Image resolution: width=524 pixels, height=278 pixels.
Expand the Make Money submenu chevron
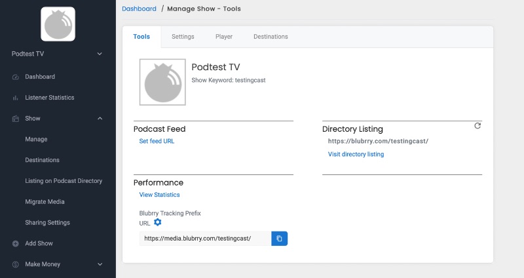[100, 264]
